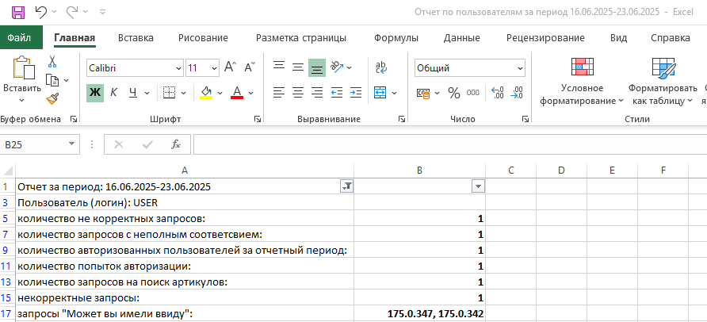Apply red font color
This screenshot has height=322, width=707.
click(x=237, y=93)
